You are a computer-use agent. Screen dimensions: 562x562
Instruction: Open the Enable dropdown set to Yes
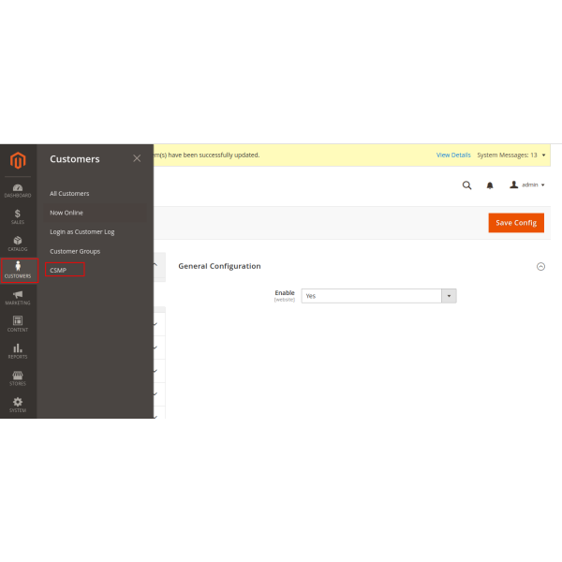(x=378, y=296)
